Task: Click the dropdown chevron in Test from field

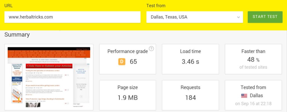Action: (x=238, y=17)
